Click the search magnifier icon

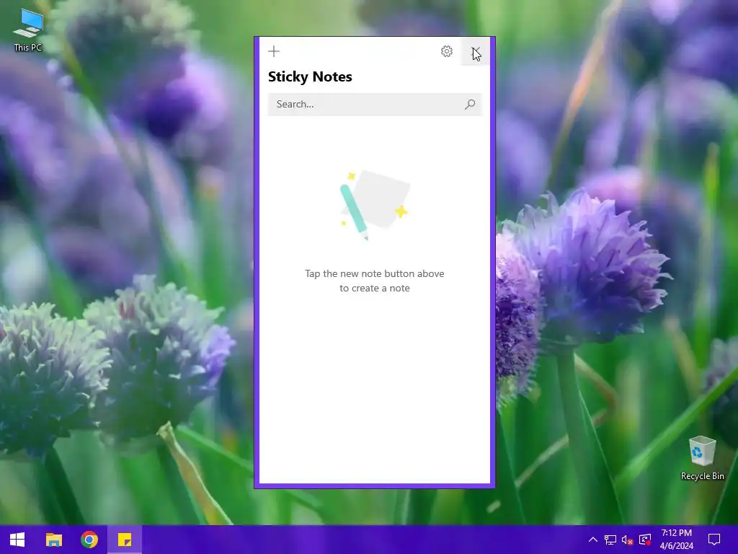(x=470, y=104)
